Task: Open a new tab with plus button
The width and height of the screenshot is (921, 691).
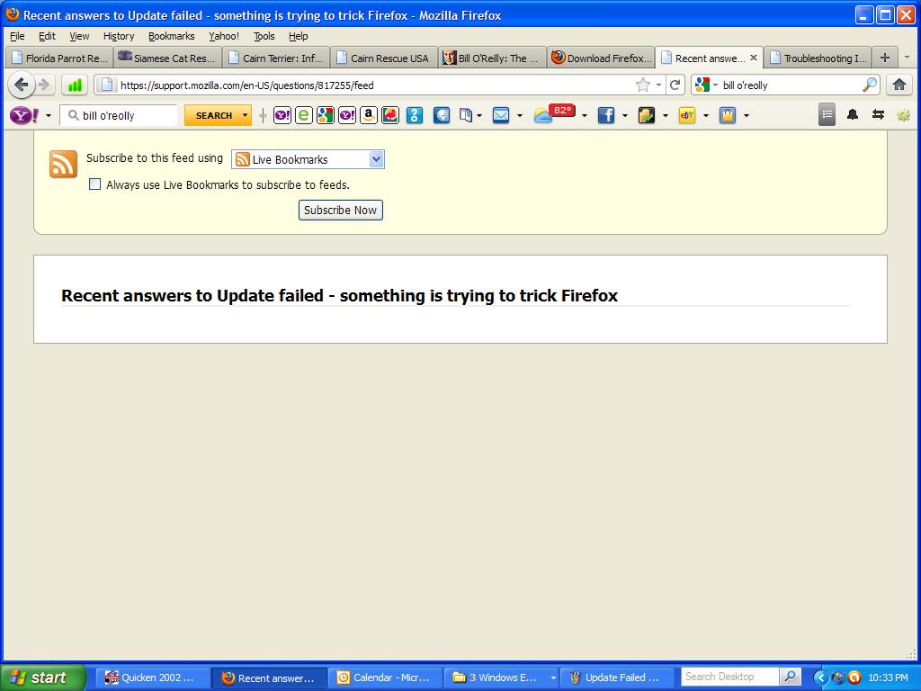Action: pyautogui.click(x=885, y=58)
